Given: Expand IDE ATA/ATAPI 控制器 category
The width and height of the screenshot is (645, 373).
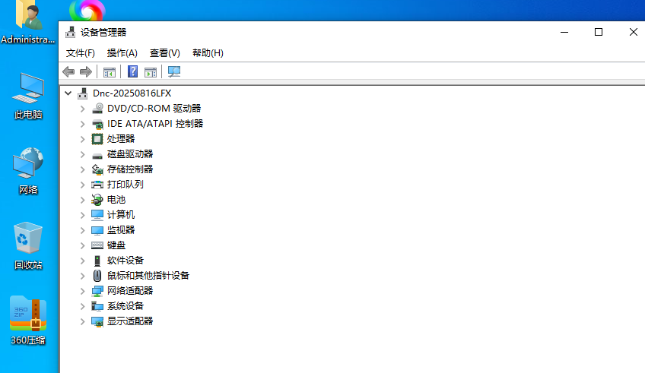Looking at the screenshot, I should pyautogui.click(x=82, y=124).
